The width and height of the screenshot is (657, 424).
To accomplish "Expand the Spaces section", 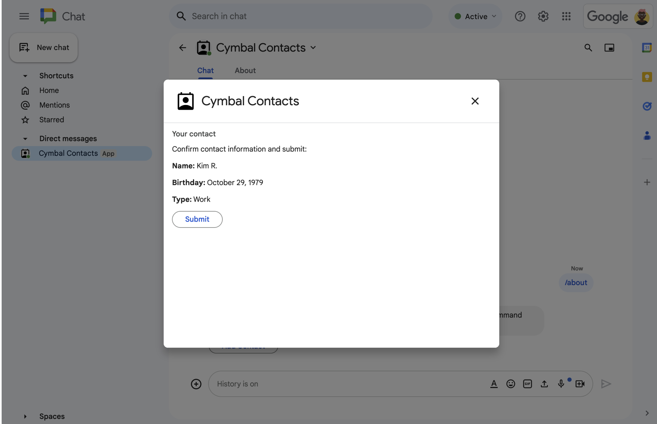I will coord(24,416).
